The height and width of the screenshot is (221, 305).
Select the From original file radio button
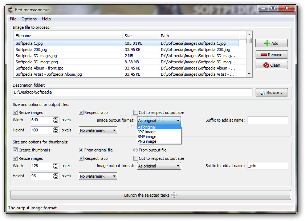tap(81, 150)
